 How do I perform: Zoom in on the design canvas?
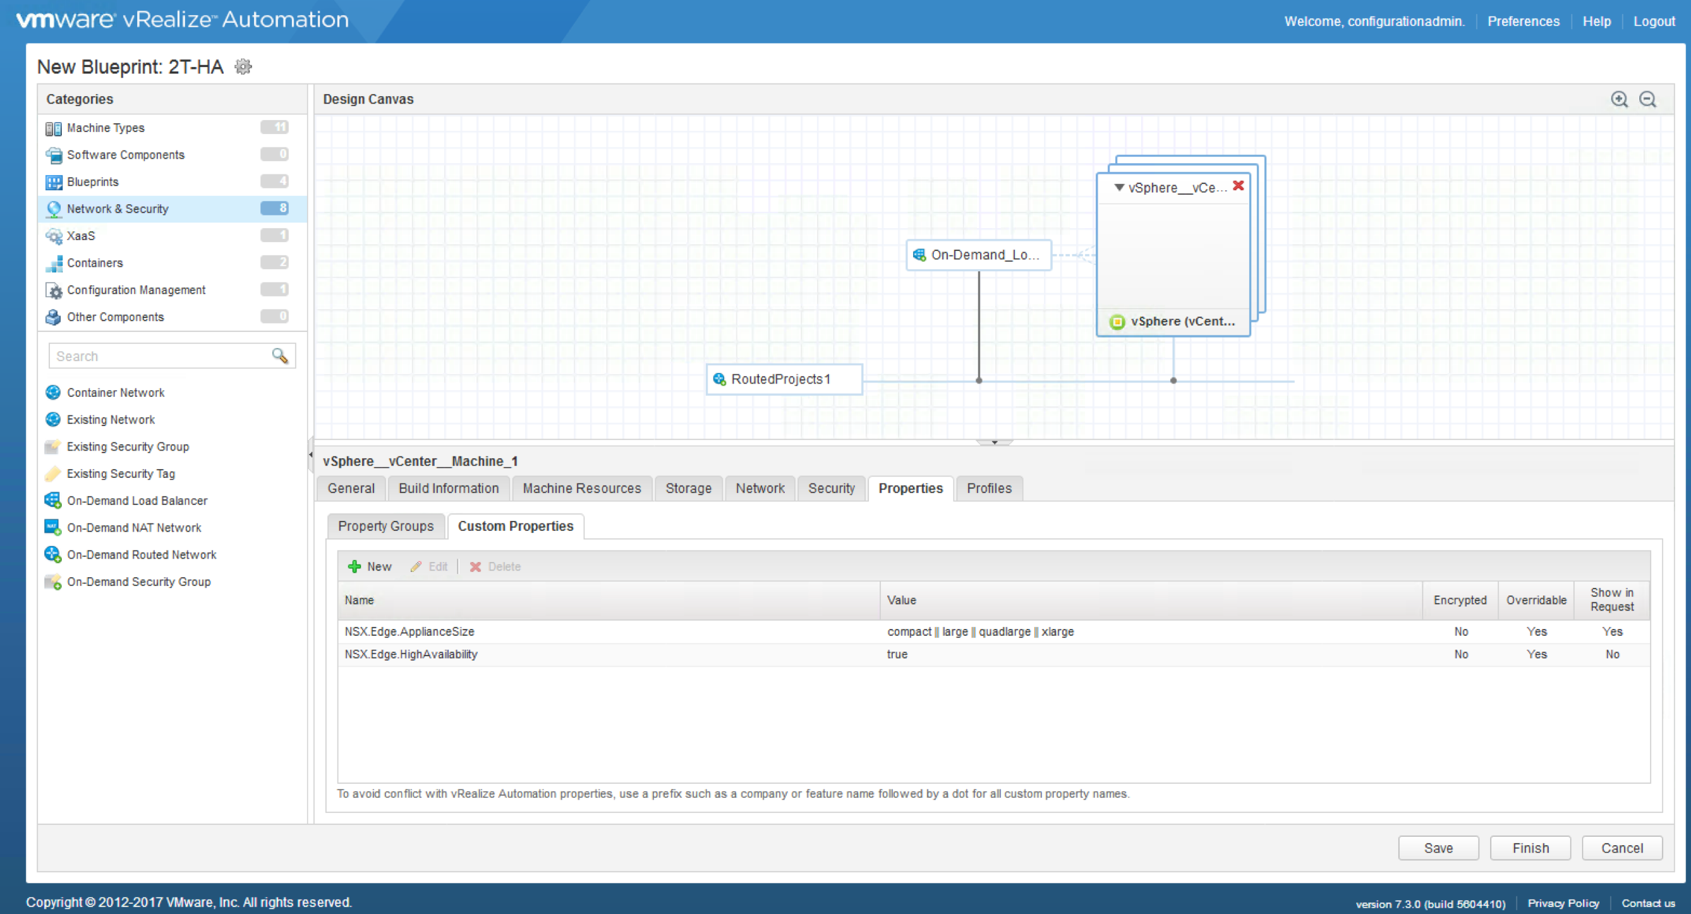coord(1619,99)
